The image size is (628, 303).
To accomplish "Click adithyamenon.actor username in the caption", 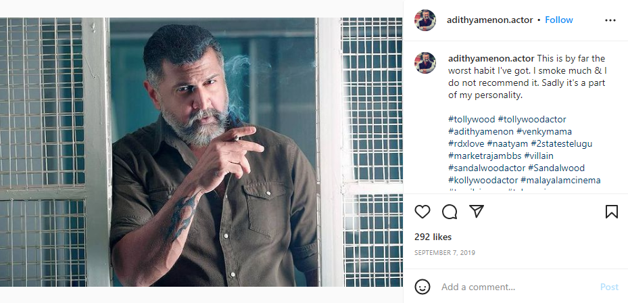I will [x=491, y=58].
